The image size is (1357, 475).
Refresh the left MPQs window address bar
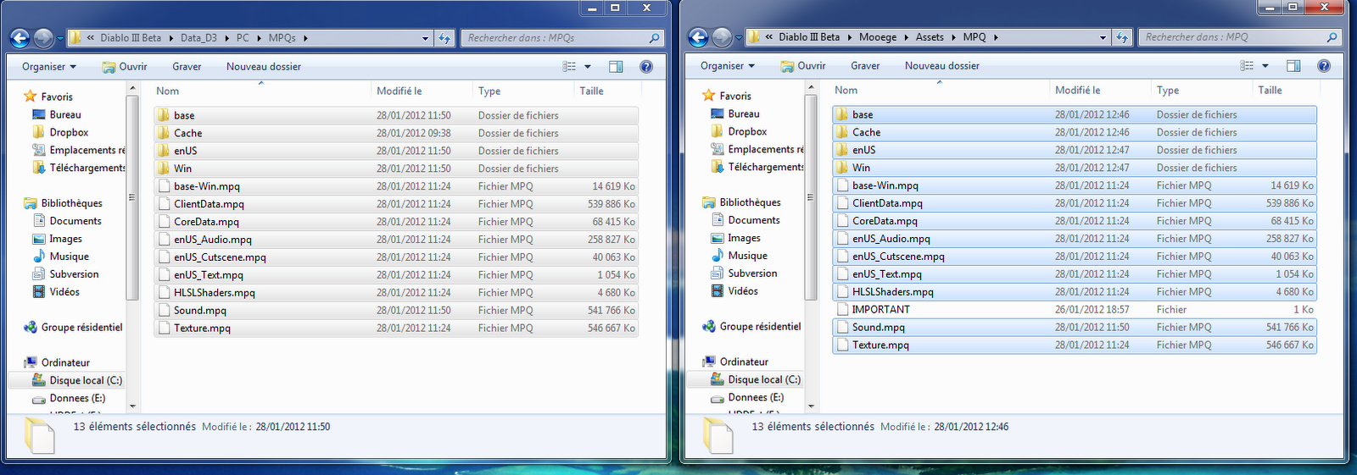(445, 38)
